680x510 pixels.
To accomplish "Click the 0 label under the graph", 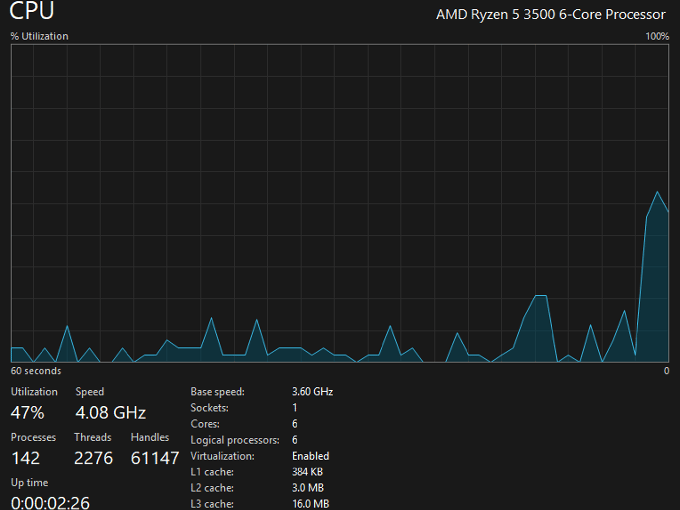I will (x=666, y=371).
